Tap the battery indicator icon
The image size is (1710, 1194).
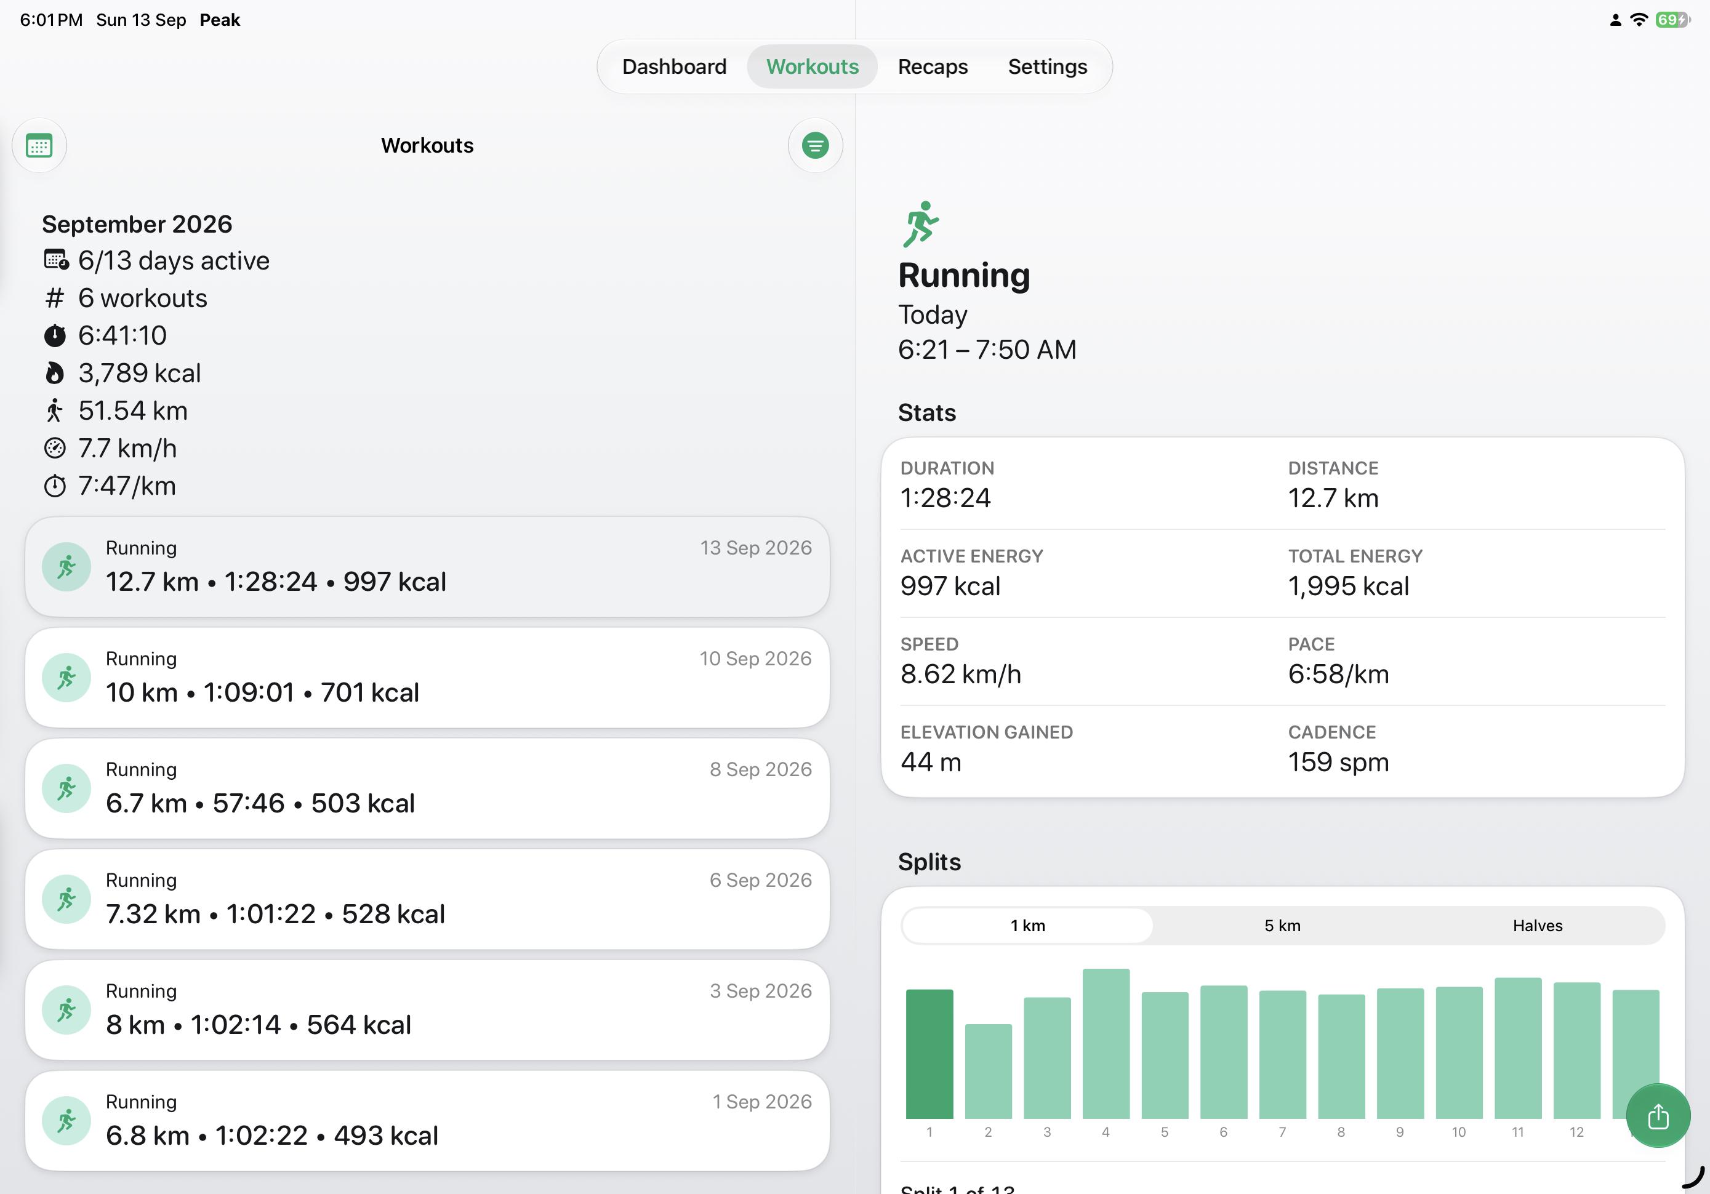(x=1673, y=20)
